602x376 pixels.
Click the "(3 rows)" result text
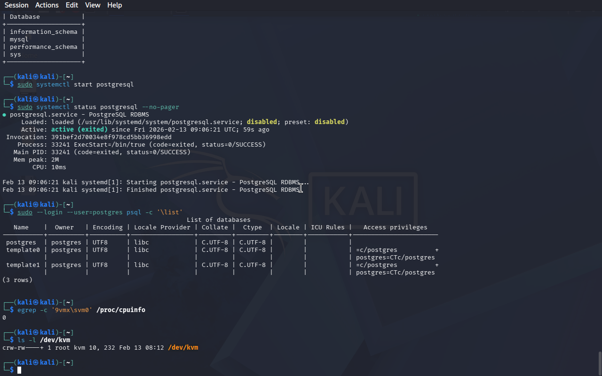pyautogui.click(x=17, y=280)
